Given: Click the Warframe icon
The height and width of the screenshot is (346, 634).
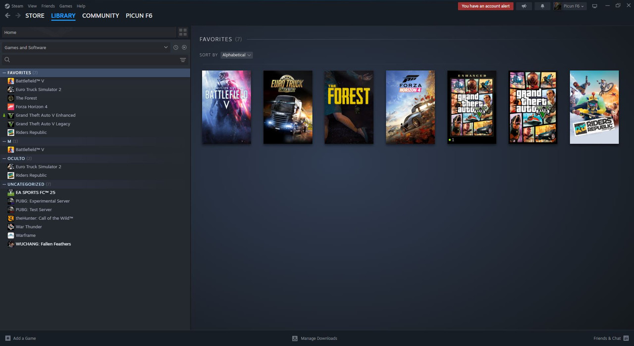Looking at the screenshot, I should [x=11, y=235].
